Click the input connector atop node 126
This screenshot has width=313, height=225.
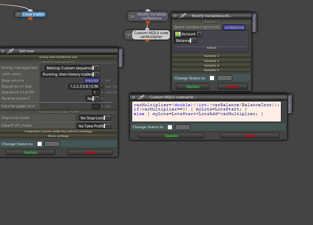148,10
